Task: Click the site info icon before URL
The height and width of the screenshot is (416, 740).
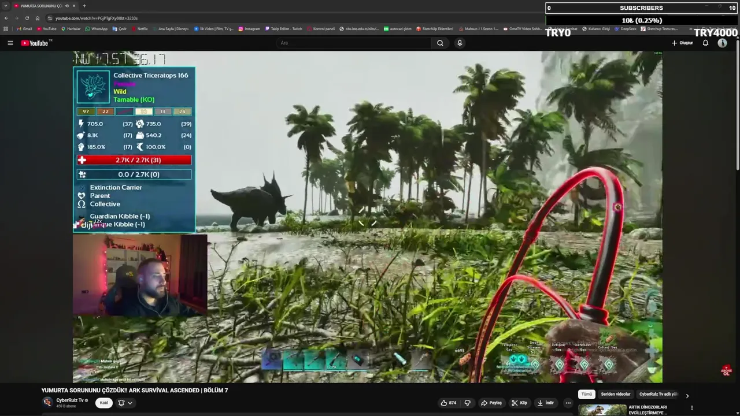Action: pos(50,18)
